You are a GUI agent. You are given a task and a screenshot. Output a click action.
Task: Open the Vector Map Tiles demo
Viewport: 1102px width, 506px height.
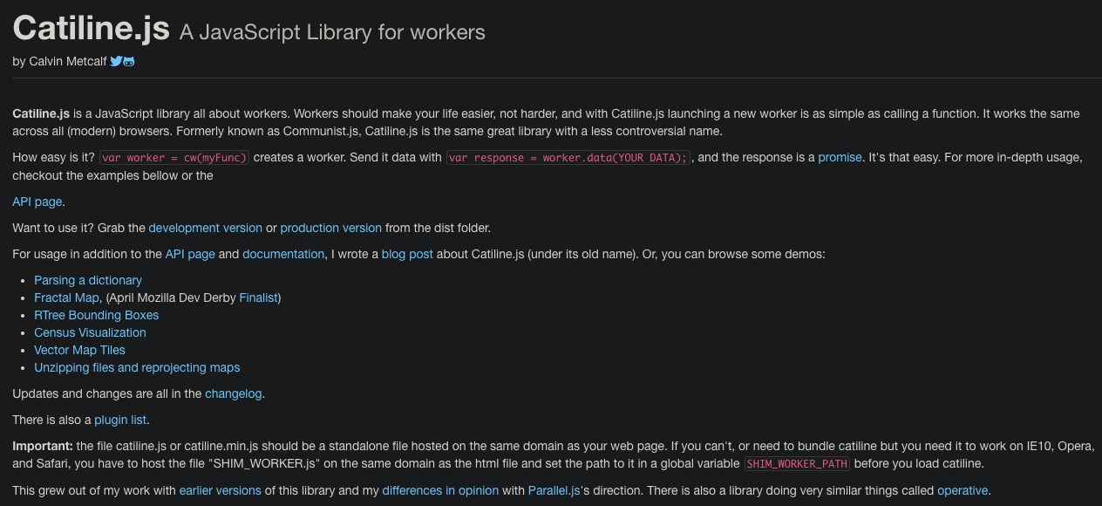[x=79, y=350]
